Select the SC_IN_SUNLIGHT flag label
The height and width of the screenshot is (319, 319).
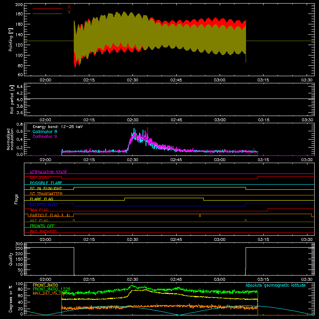46,188
